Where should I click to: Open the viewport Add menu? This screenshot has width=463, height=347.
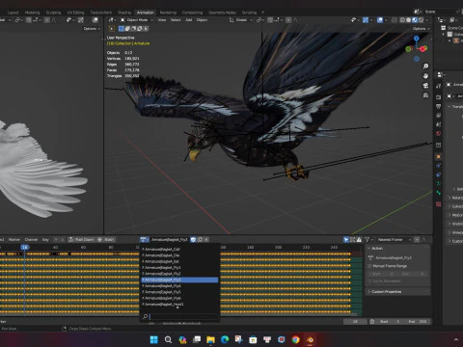click(x=188, y=20)
